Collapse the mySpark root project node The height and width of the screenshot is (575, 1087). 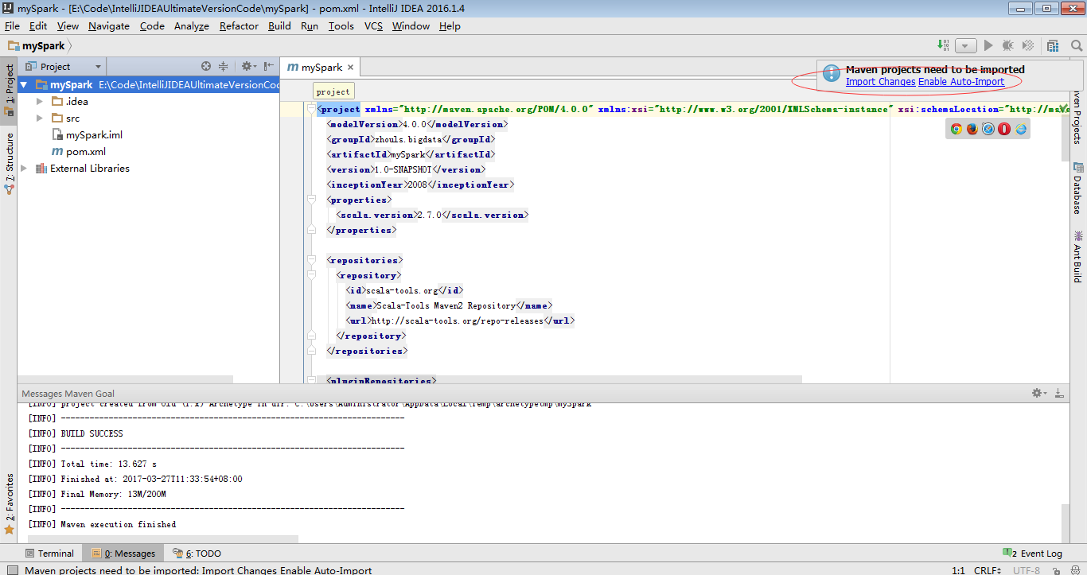coord(25,84)
